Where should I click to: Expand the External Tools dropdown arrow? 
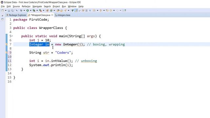tap(44, 10)
